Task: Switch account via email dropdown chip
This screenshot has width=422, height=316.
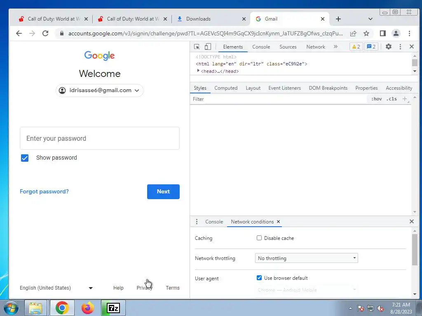Action: tap(99, 90)
